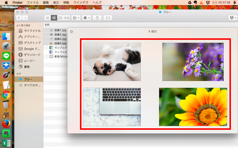238x148 pixels.
Task: Close the Quick Look preview panel
Action: coord(71,32)
